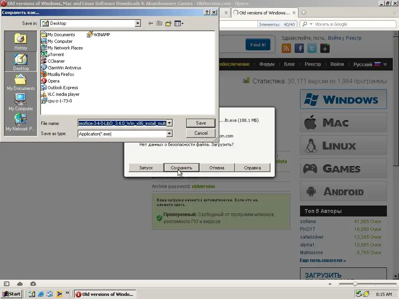Open Блог in the site menu
Image resolution: width=399 pixels, height=299 pixels.
click(x=290, y=64)
